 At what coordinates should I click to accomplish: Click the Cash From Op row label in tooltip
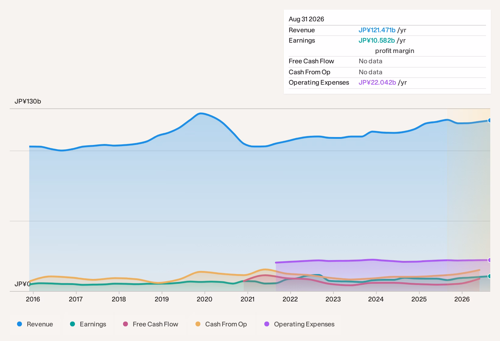pyautogui.click(x=309, y=72)
